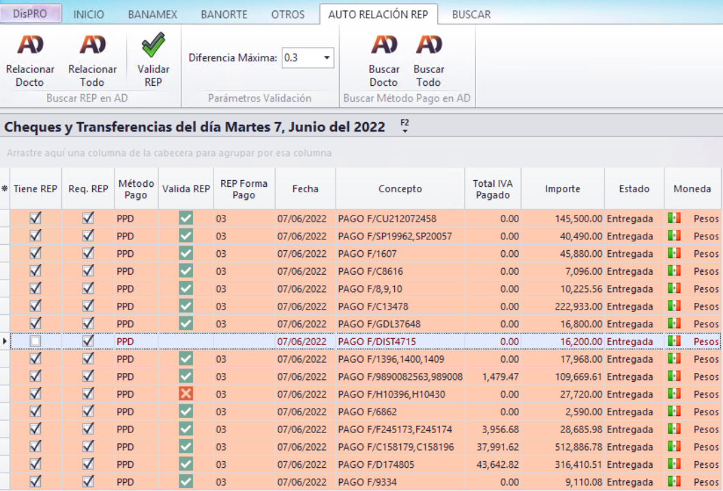Click Relacionar Todo ribbon icon
The image size is (723, 491).
[x=92, y=46]
